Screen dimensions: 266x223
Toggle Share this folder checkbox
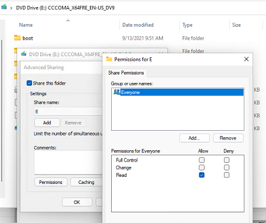pos(29,83)
